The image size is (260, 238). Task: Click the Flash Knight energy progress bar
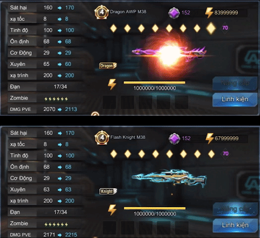click(154, 208)
